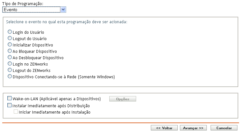Click the Logout do ZENworks label
Screen dimensions: 240x133
tap(32, 71)
